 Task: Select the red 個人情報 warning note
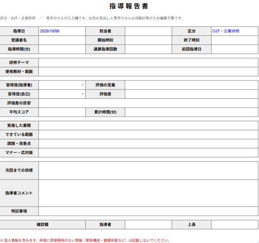[85, 240]
